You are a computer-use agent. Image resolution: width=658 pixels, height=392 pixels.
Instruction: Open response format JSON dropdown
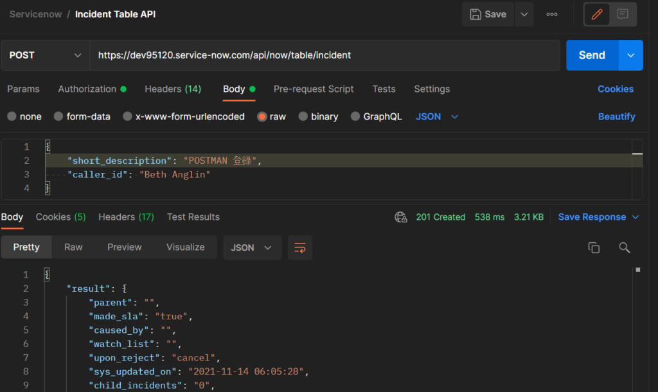[x=252, y=247]
